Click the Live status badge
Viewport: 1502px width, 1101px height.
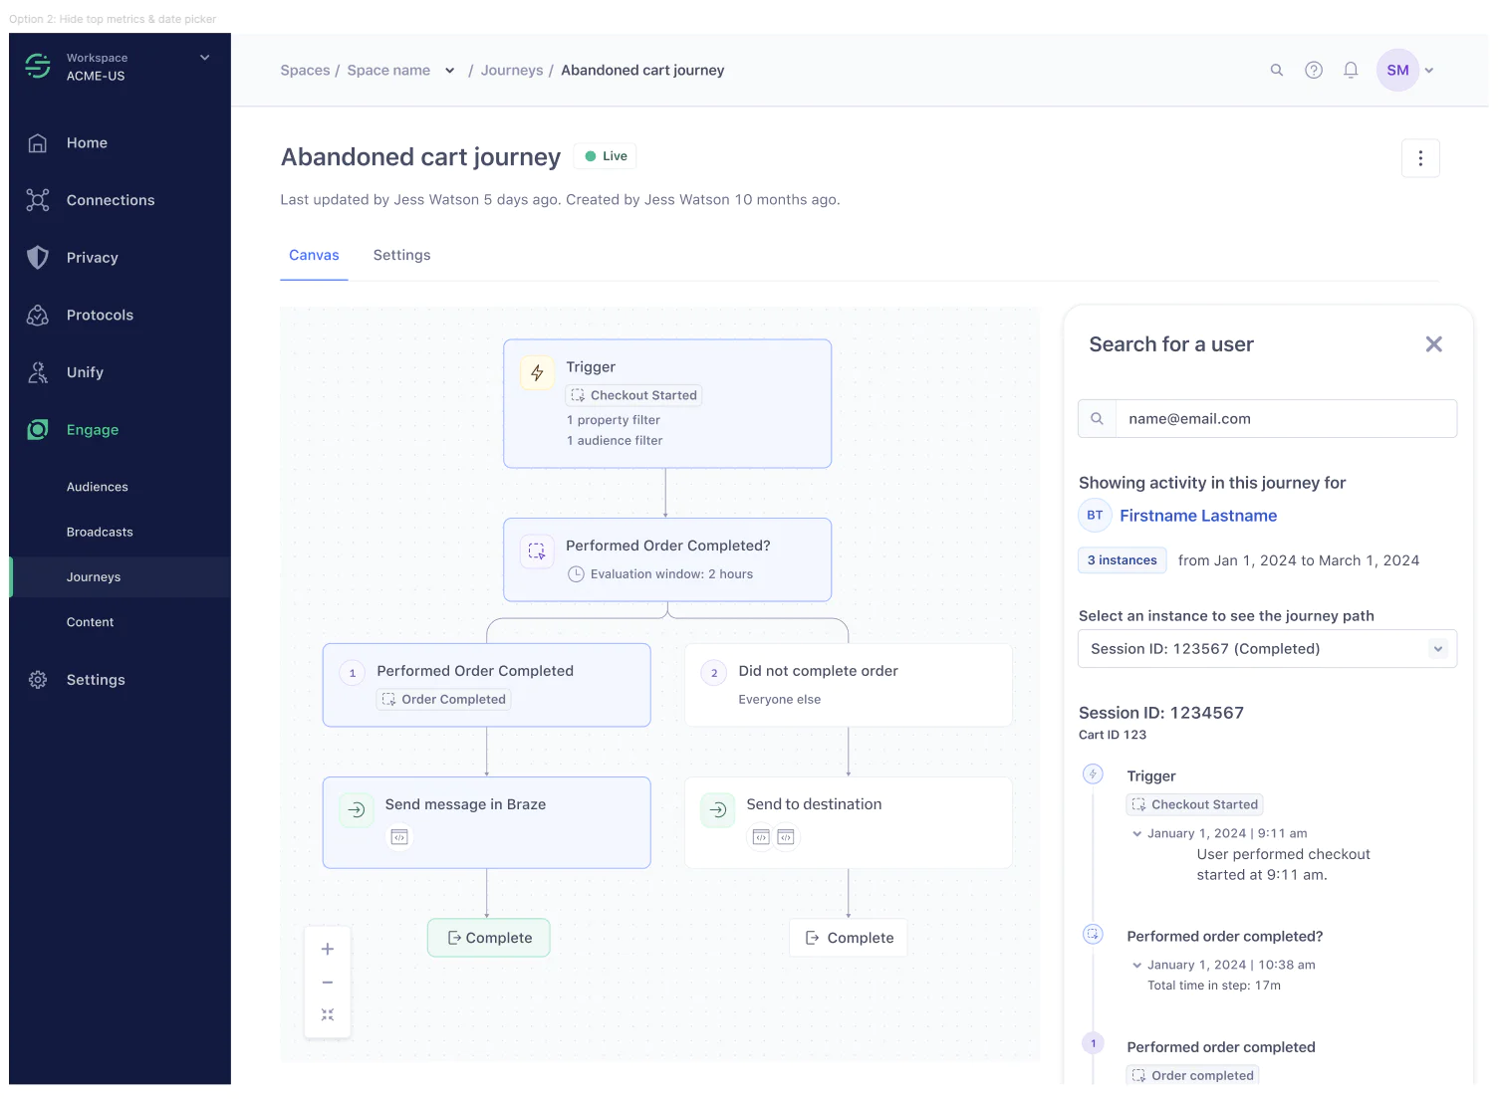coord(607,156)
